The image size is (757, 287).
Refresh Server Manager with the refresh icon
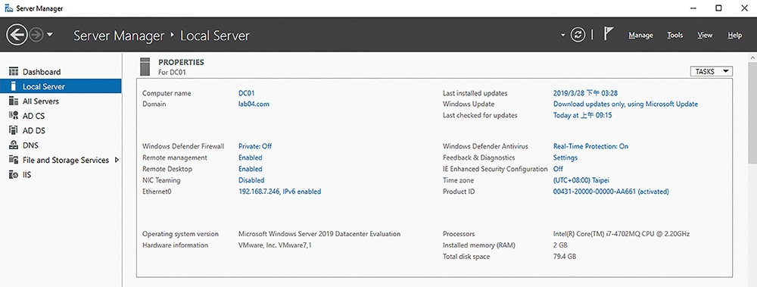pos(578,35)
